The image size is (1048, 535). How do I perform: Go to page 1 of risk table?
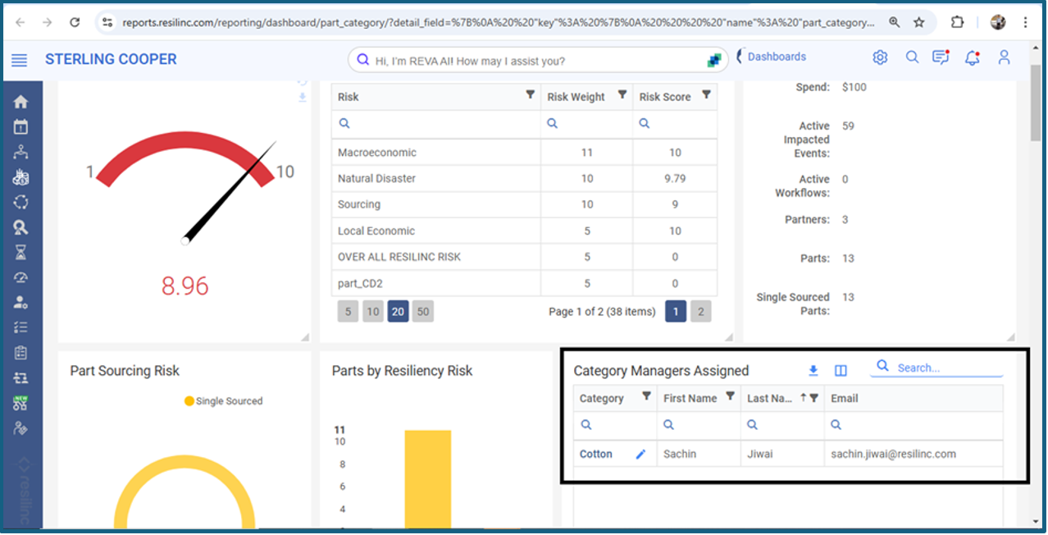[676, 312]
